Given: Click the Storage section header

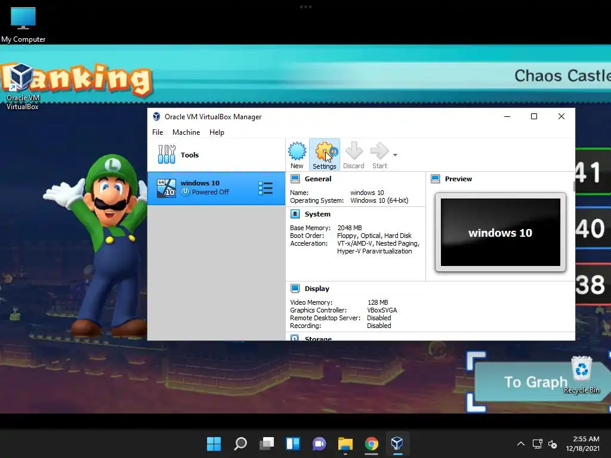Looking at the screenshot, I should [318, 338].
